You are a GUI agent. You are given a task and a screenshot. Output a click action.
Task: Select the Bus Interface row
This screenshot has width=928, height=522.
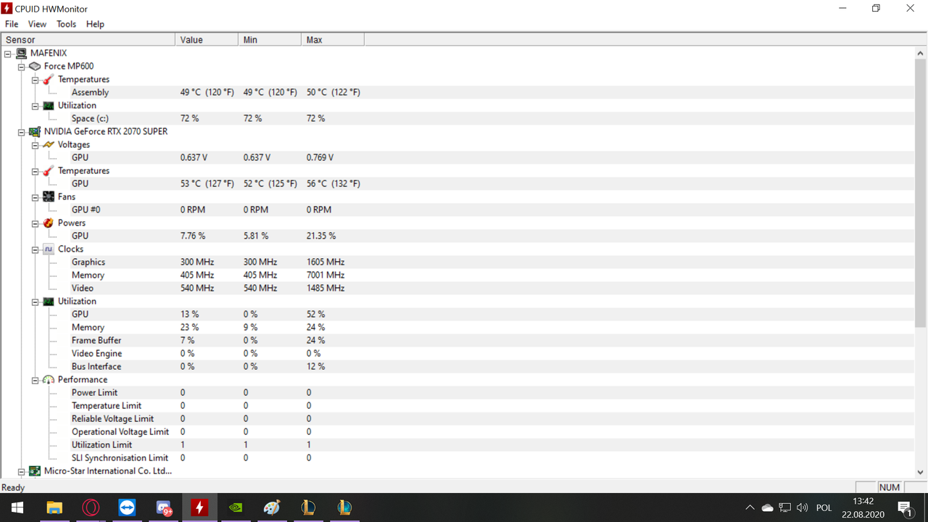[457, 366]
